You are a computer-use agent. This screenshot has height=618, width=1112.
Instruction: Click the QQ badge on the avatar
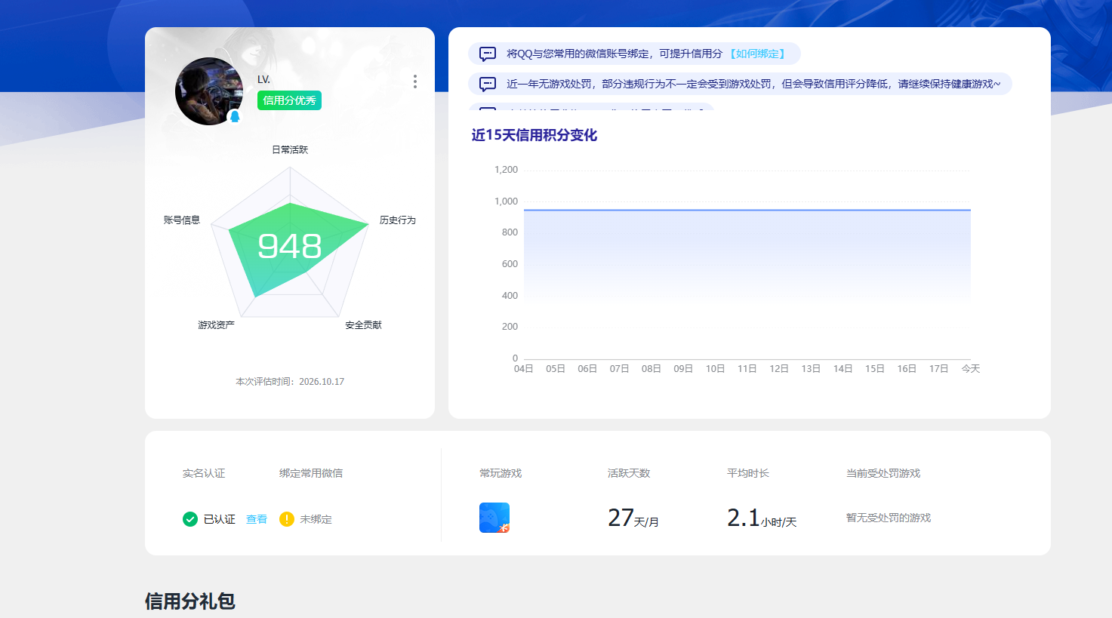(235, 116)
